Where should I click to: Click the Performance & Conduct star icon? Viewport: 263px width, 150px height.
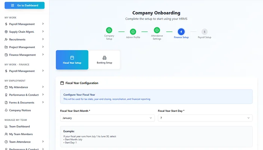[x=6, y=95]
